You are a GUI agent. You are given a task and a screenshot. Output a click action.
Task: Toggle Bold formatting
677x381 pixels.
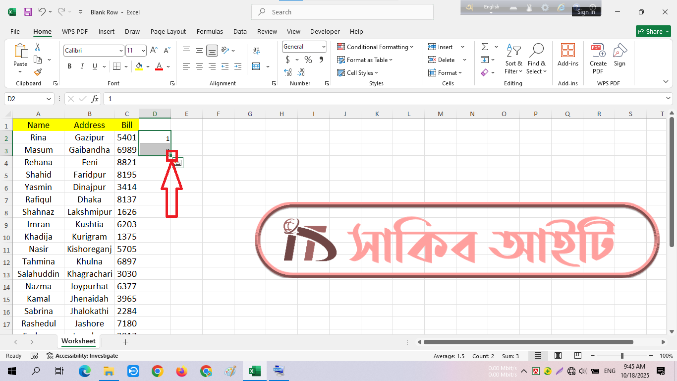point(69,66)
